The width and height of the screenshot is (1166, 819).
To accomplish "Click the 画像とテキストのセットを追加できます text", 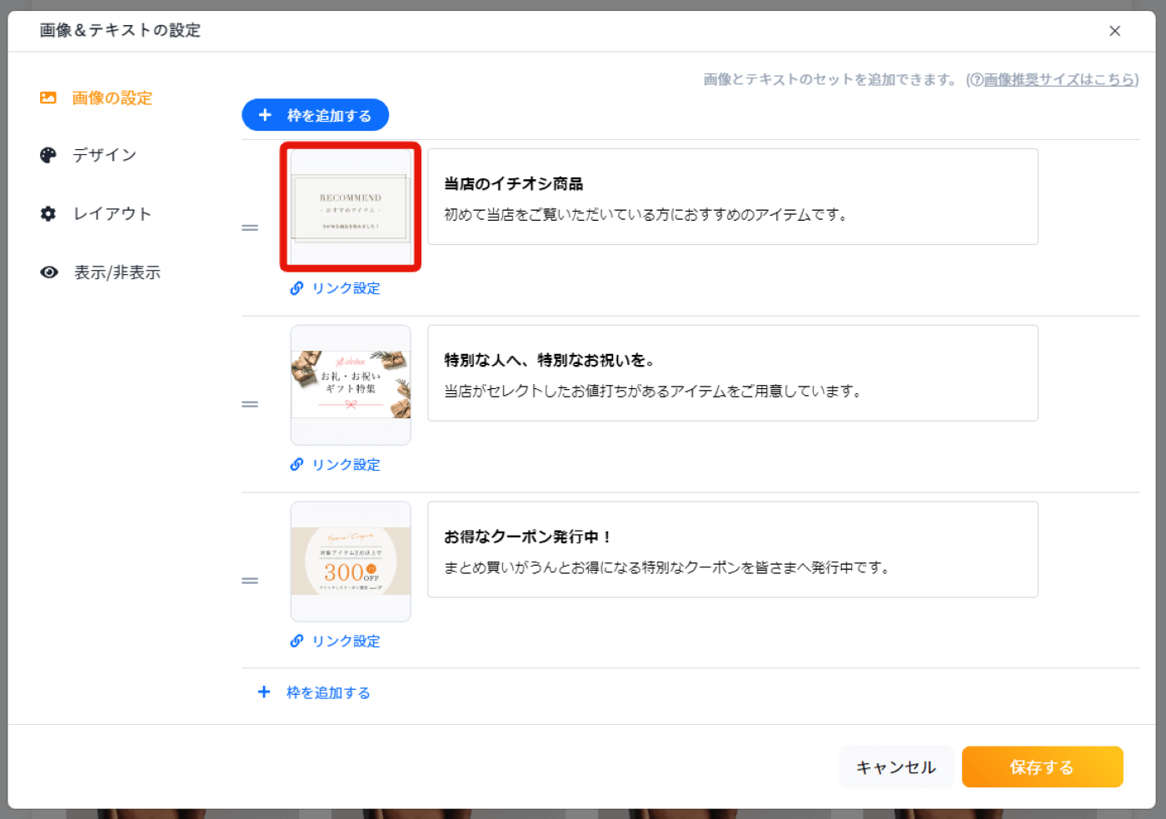I will (x=831, y=79).
